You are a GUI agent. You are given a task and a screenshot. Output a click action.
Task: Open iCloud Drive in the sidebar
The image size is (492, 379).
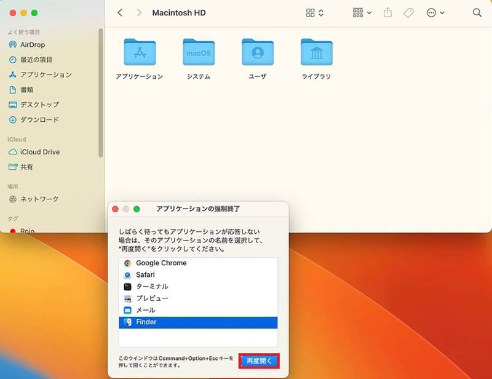pyautogui.click(x=34, y=152)
